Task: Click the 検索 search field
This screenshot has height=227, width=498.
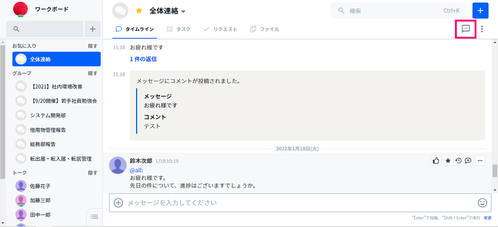Action: click(x=392, y=11)
